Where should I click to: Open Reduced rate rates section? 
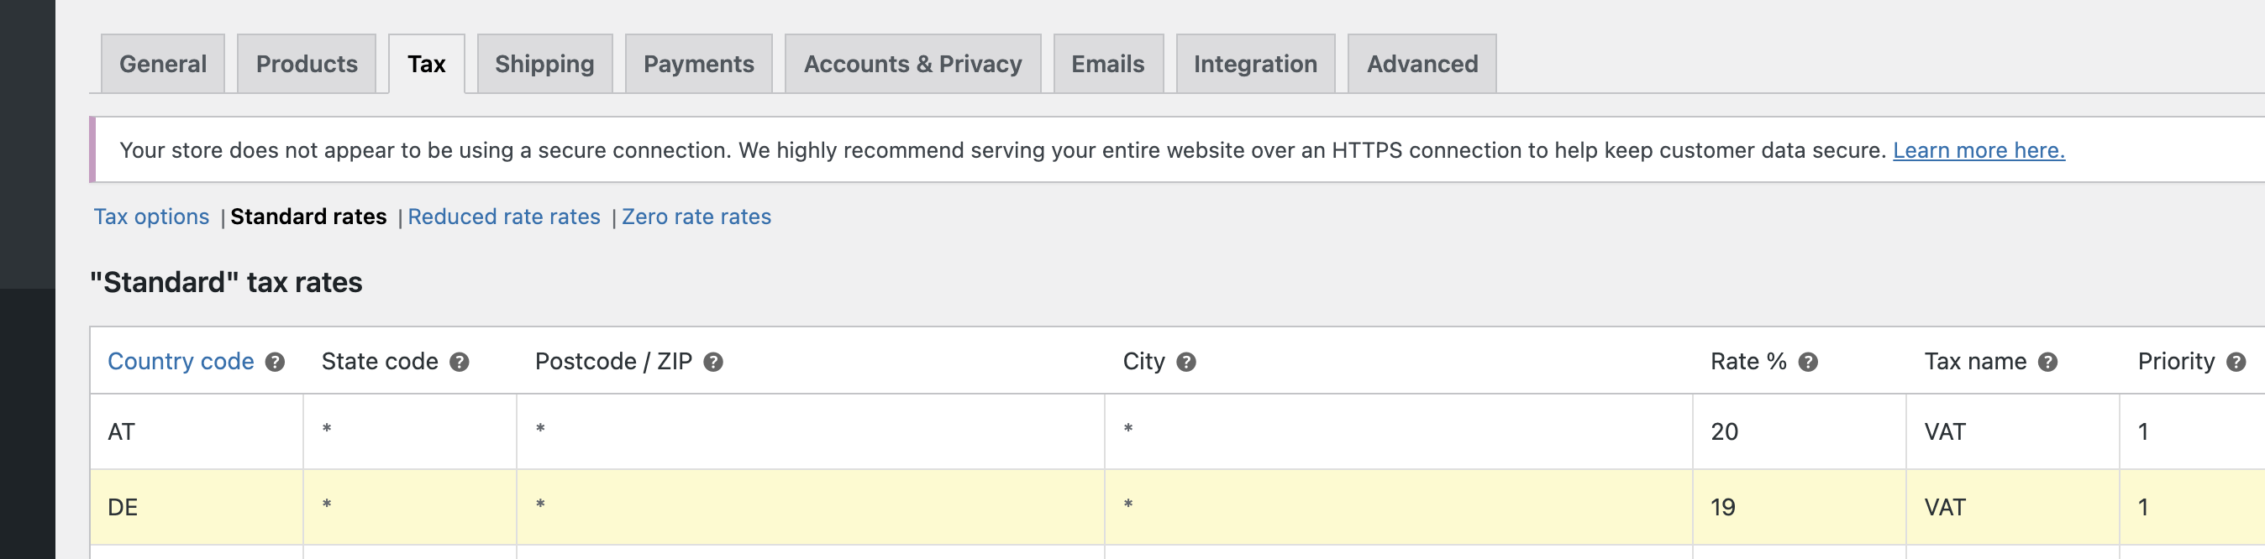[x=504, y=217]
